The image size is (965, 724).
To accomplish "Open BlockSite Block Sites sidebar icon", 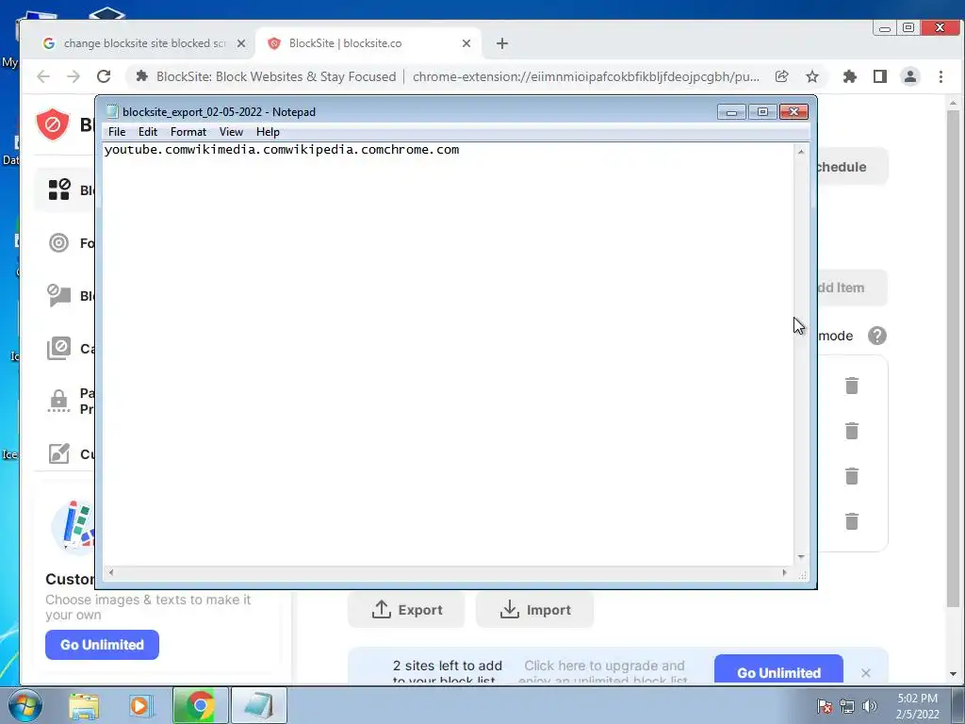I will click(59, 189).
